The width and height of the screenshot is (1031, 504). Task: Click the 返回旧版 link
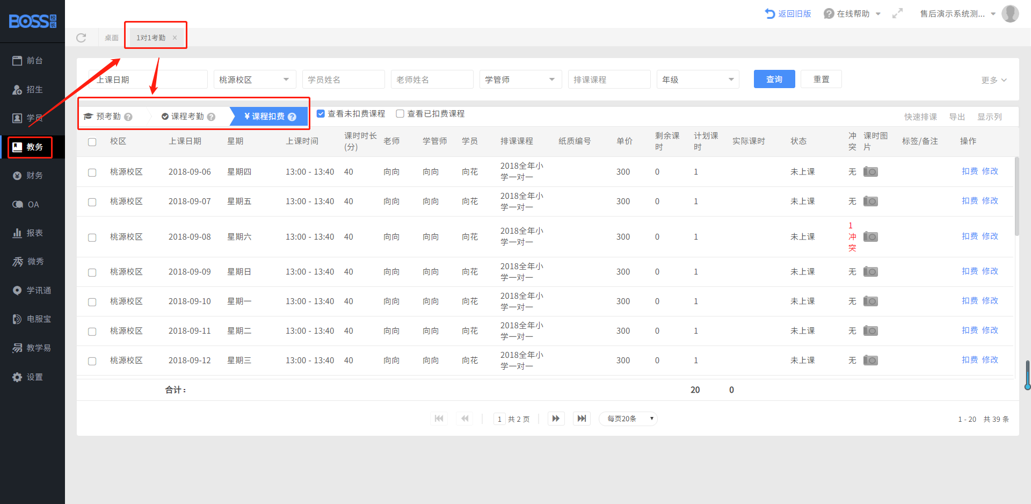pos(788,13)
